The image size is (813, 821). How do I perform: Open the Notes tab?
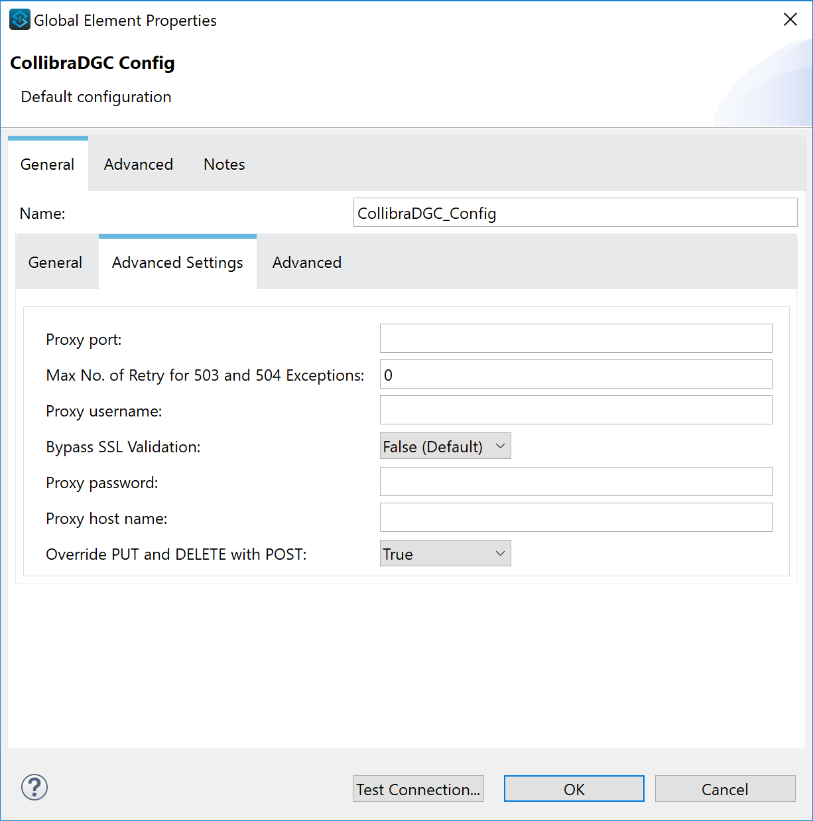pyautogui.click(x=224, y=164)
